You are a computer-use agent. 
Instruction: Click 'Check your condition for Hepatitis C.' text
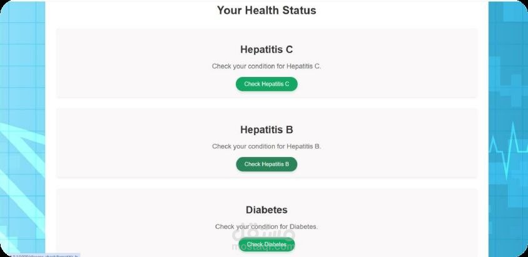tap(267, 66)
